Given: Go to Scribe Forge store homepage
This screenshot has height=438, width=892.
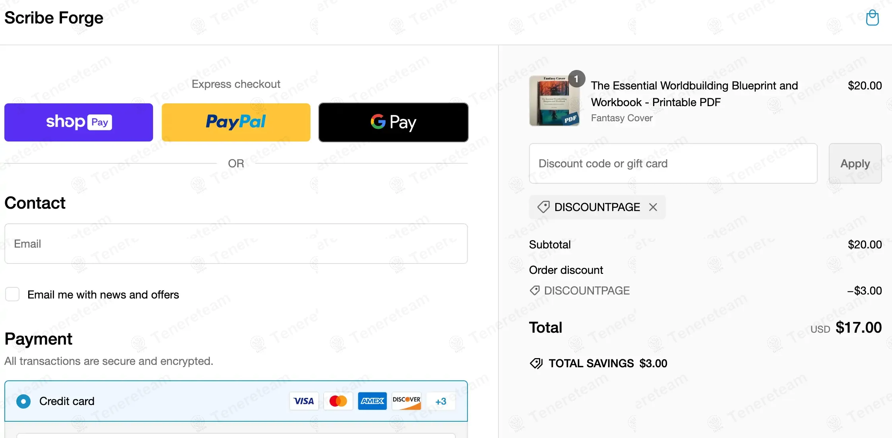Looking at the screenshot, I should coord(54,18).
